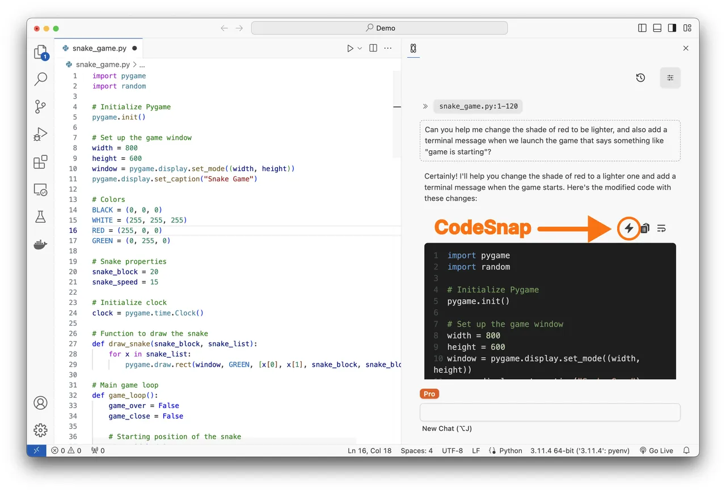Place cursor on the RED = (255, 0, 0) line
Image resolution: width=726 pixels, height=492 pixels.
(x=127, y=230)
